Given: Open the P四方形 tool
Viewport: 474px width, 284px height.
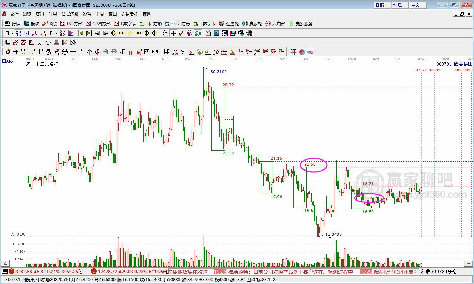Looking at the screenshot, I should 71,24.
